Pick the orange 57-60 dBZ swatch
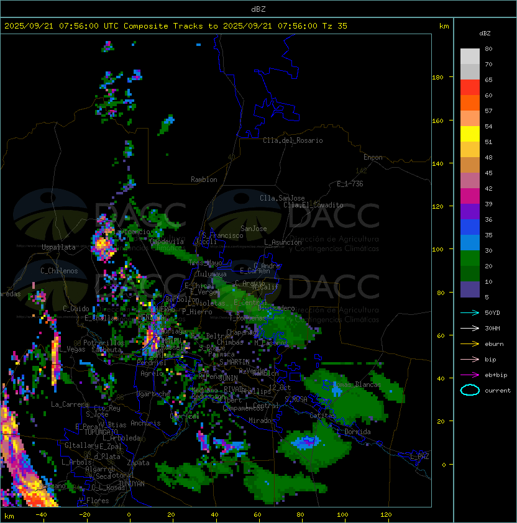Viewport: 517px width, 523px height. point(470,103)
